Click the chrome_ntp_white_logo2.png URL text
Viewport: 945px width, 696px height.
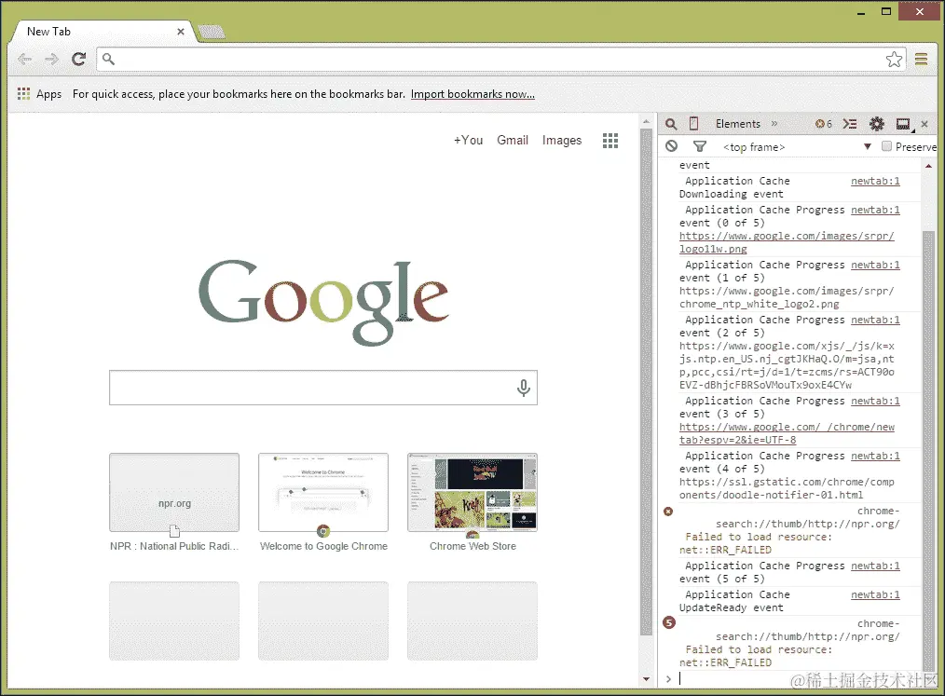point(787,297)
